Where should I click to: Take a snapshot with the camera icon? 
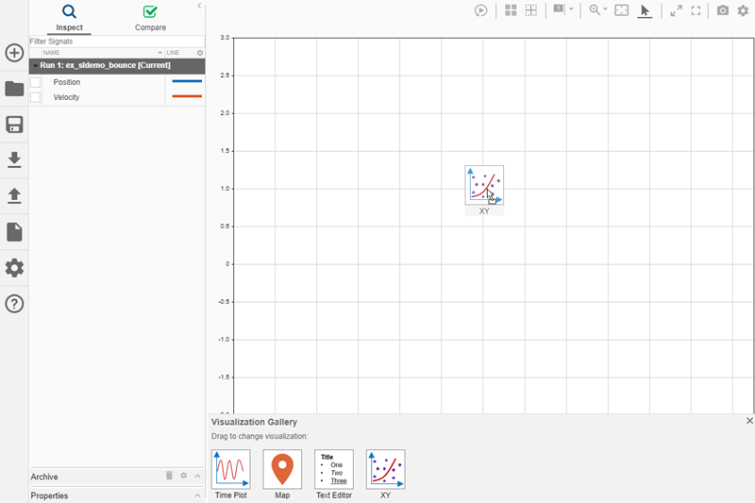(x=723, y=10)
